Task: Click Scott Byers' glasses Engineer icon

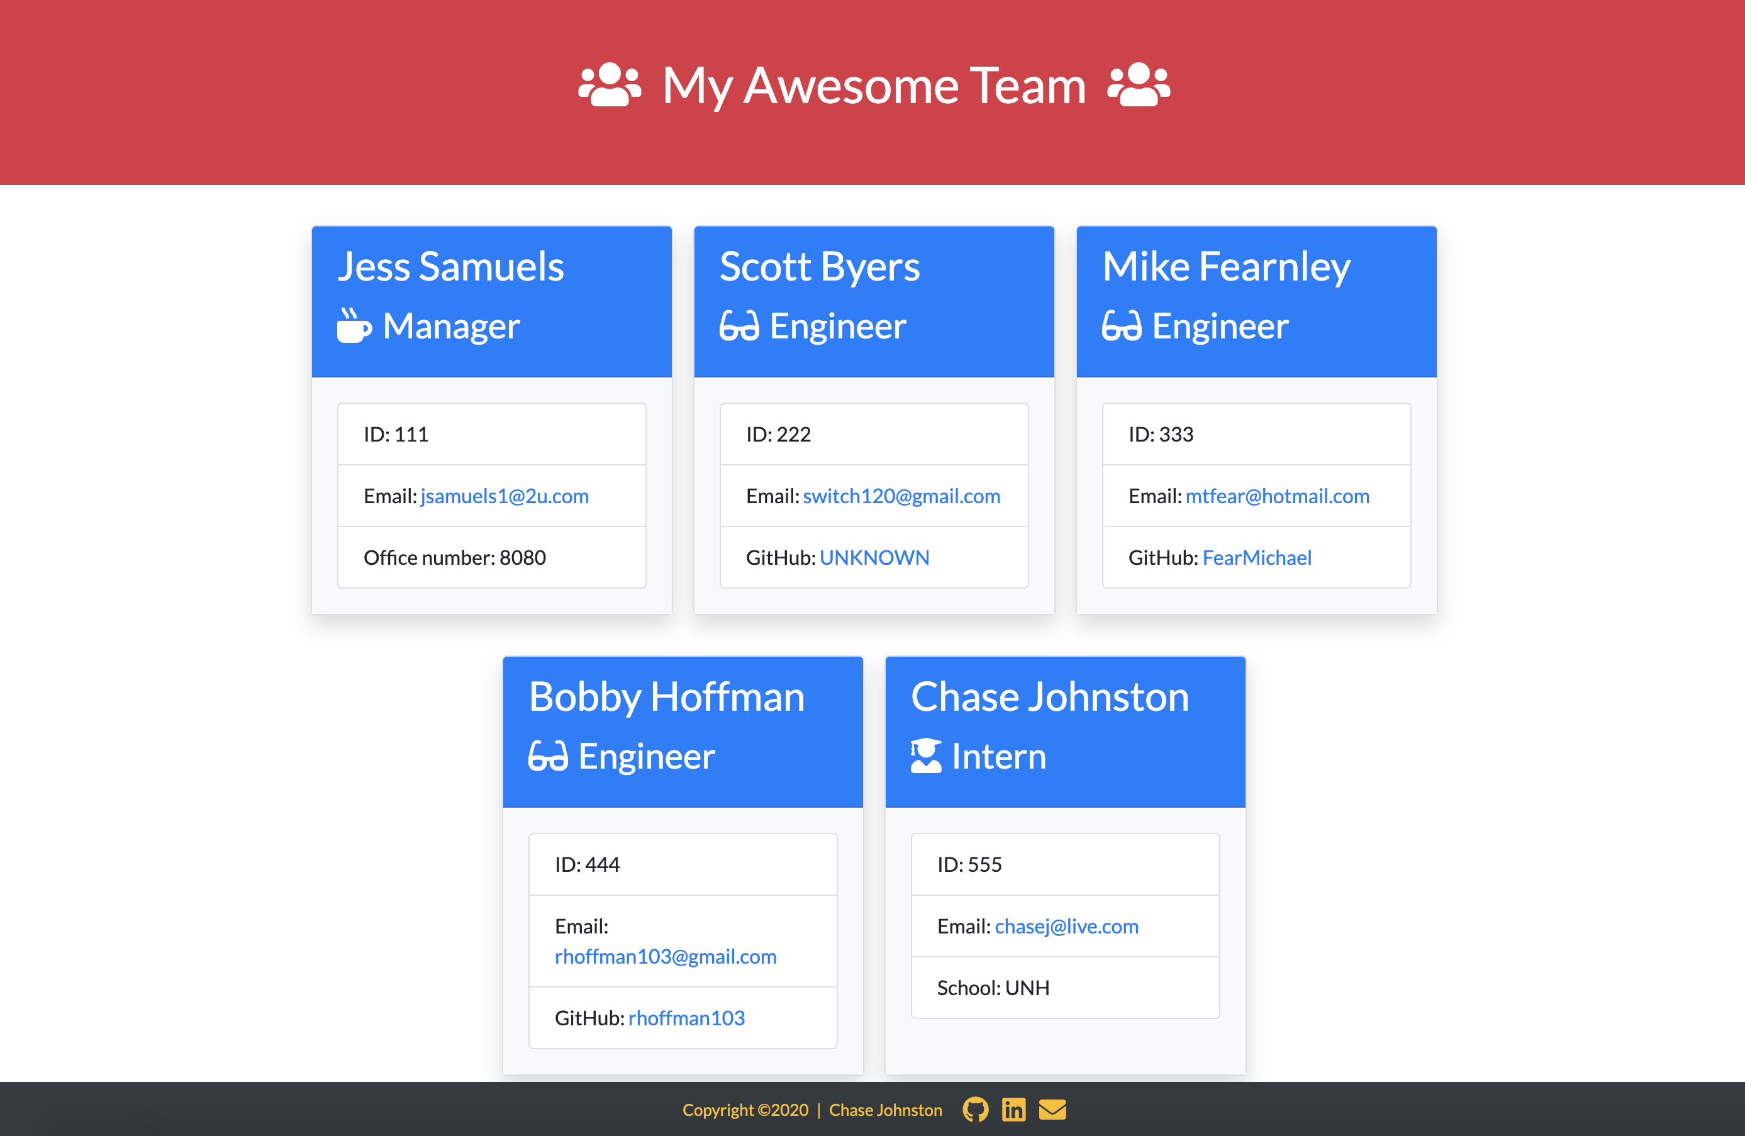Action: (x=739, y=326)
